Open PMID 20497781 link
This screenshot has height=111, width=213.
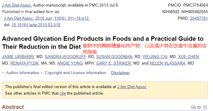(199, 18)
